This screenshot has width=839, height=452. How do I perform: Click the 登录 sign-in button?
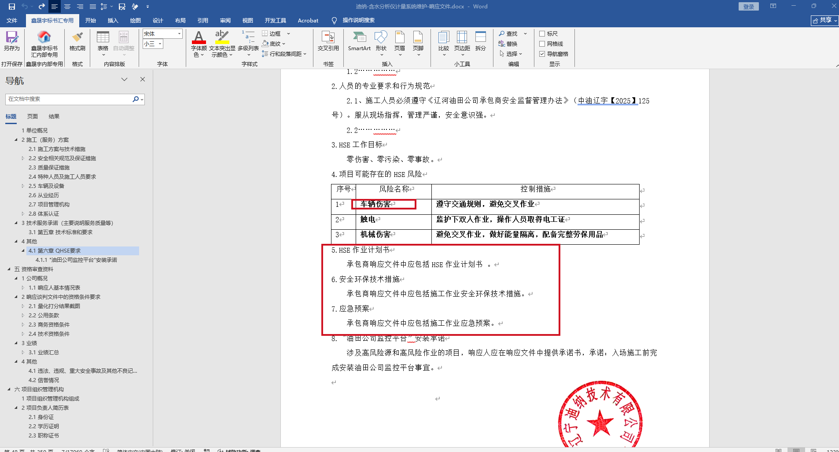tap(749, 7)
